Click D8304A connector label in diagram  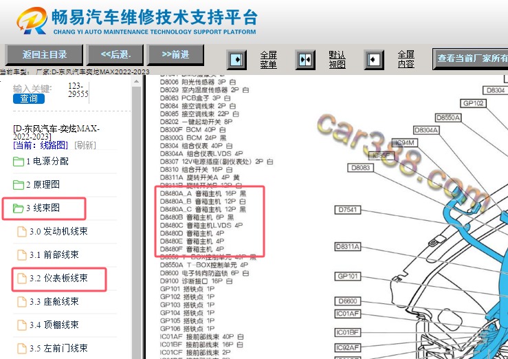tap(426, 130)
